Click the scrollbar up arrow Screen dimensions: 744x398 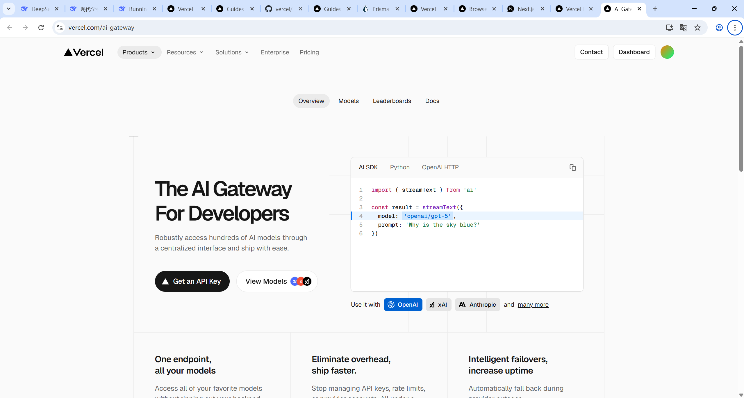pyautogui.click(x=741, y=42)
